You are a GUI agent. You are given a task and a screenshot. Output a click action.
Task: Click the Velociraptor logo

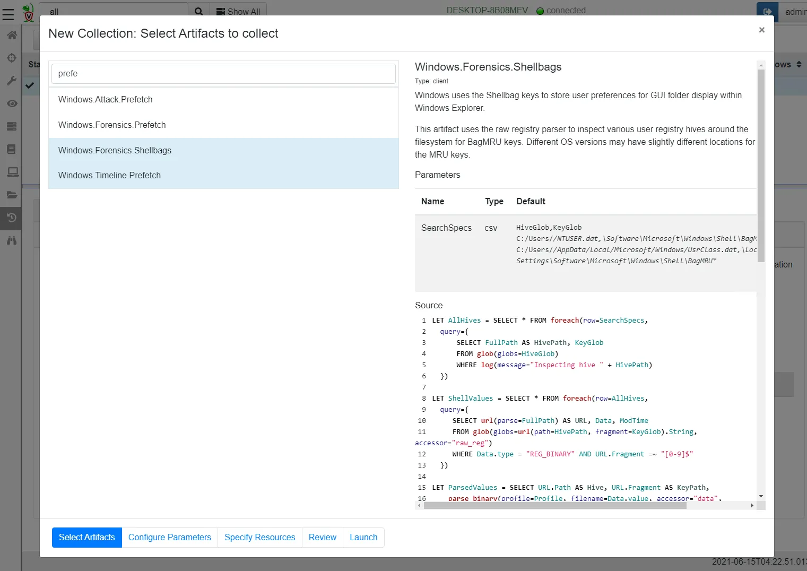pos(28,13)
